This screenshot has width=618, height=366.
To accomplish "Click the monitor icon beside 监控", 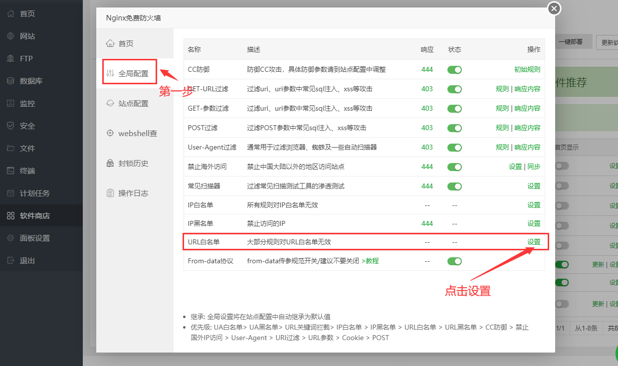I will pos(10,104).
